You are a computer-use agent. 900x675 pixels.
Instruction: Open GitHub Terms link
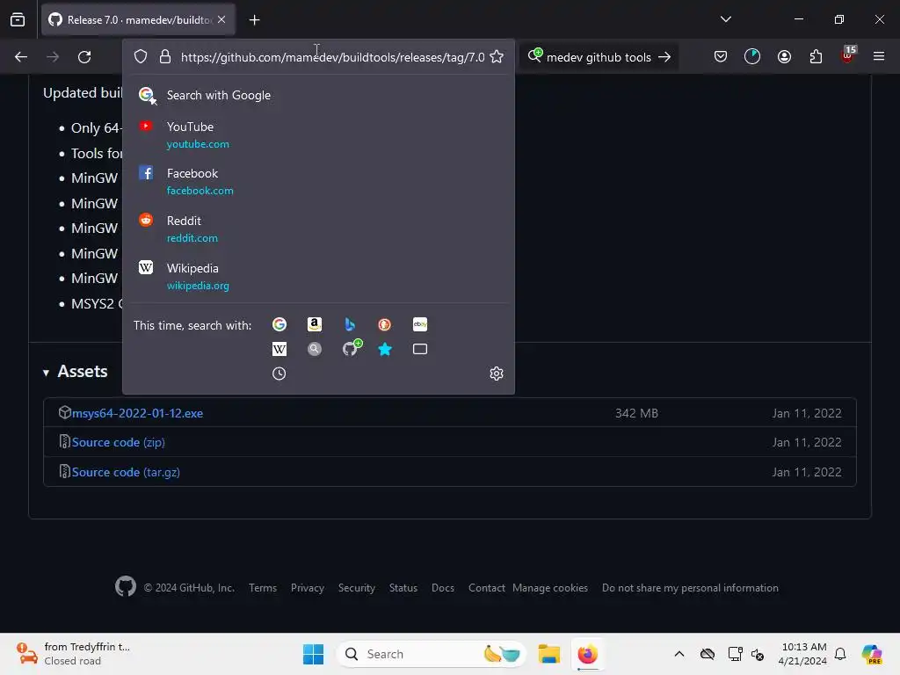tap(262, 588)
